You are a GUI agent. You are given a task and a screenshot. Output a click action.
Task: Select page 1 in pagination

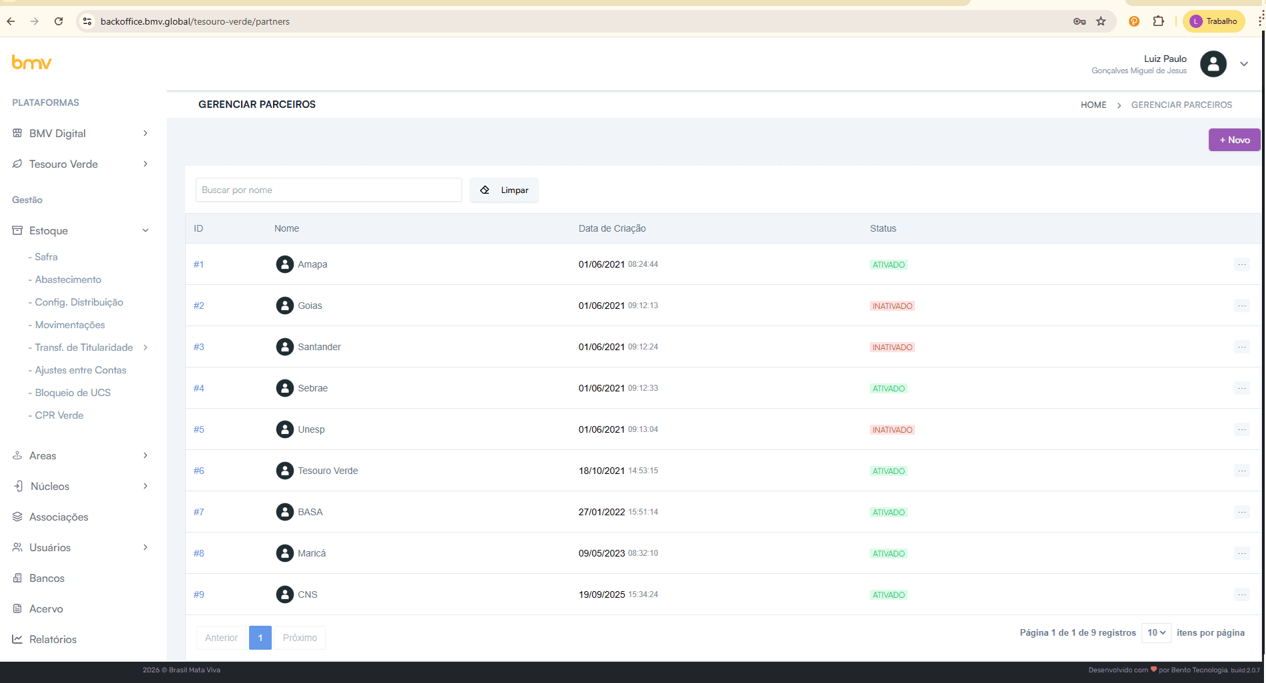click(260, 638)
